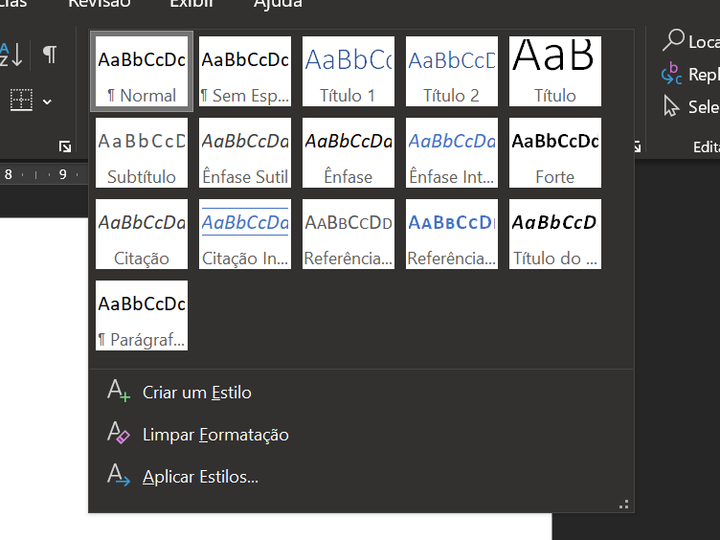The height and width of the screenshot is (540, 720).
Task: Apply the Normal style
Action: point(142,72)
